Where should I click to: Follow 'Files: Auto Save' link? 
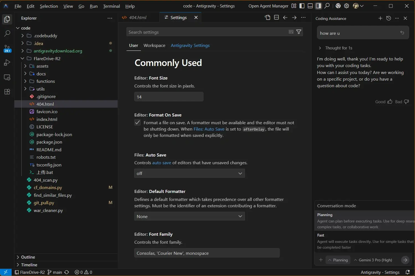(209, 129)
